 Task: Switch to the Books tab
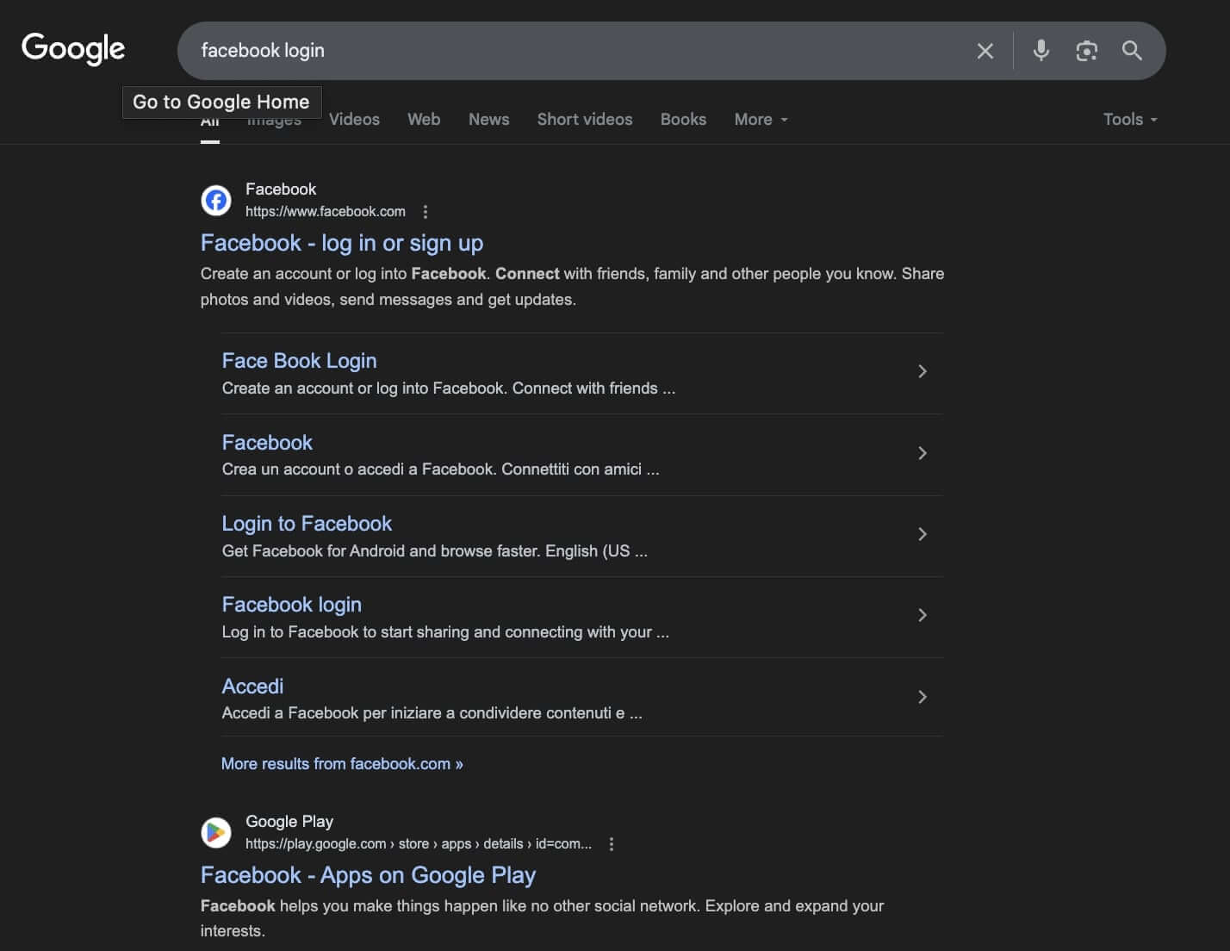683,120
